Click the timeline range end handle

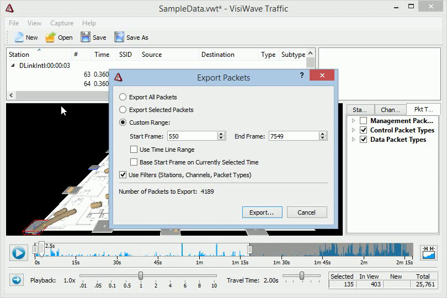(x=249, y=250)
